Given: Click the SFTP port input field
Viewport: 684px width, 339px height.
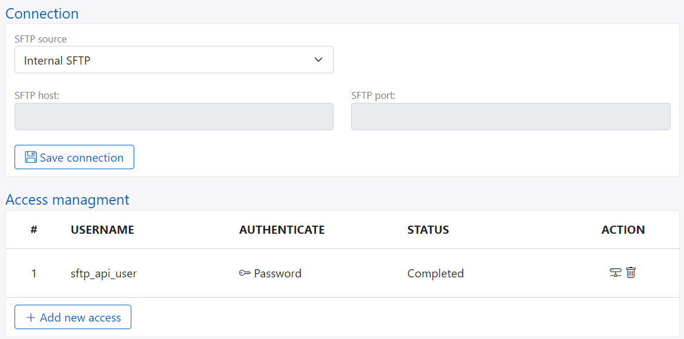Looking at the screenshot, I should point(510,116).
